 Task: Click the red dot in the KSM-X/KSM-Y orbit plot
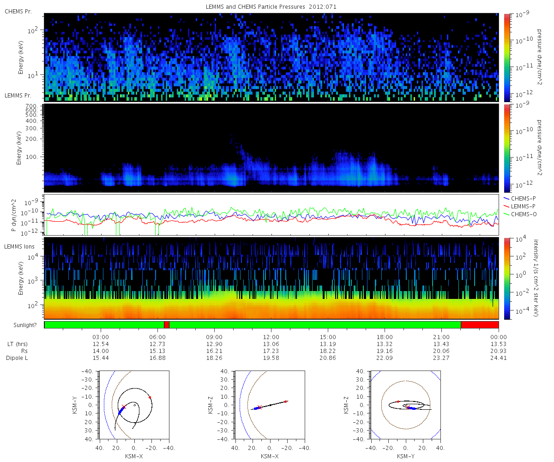[x=150, y=397]
